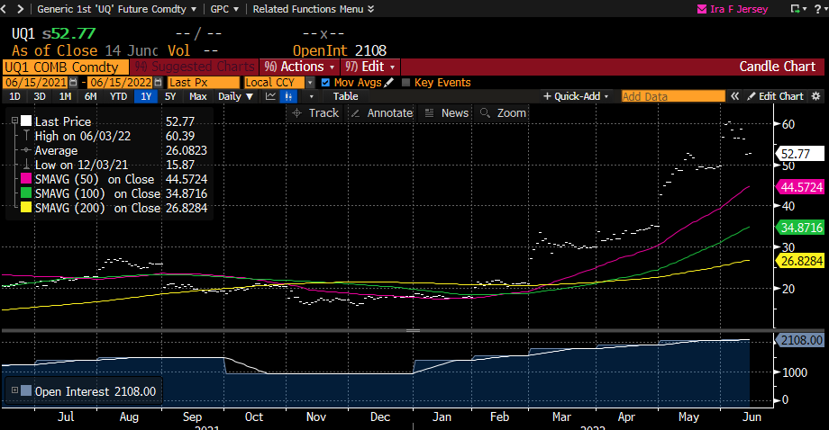
Task: Click the Open Interest legend color swatch
Action: tap(26, 391)
